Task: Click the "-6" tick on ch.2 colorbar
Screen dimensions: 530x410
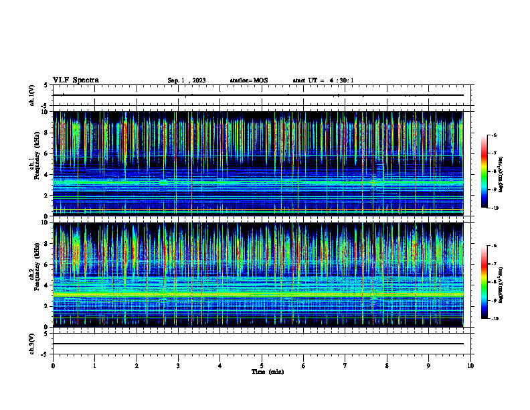Action: (x=494, y=246)
